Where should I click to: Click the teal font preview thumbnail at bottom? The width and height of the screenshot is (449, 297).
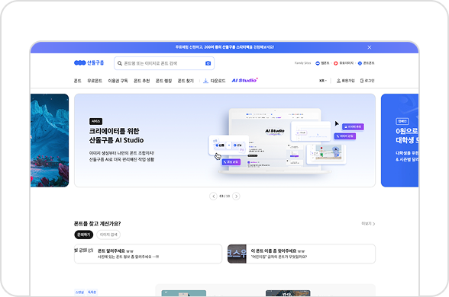pyautogui.click(x=184, y=293)
